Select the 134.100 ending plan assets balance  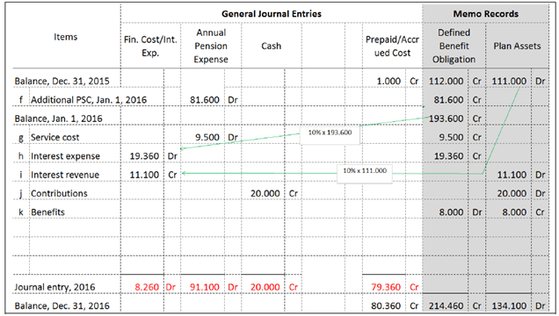[x=509, y=305]
